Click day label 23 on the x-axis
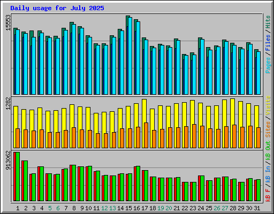This screenshot has height=214, width=274. click(193, 208)
